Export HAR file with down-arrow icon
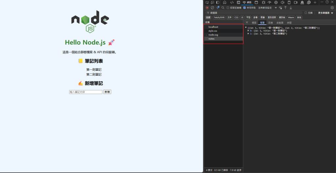 pyautogui.click(x=291, y=8)
